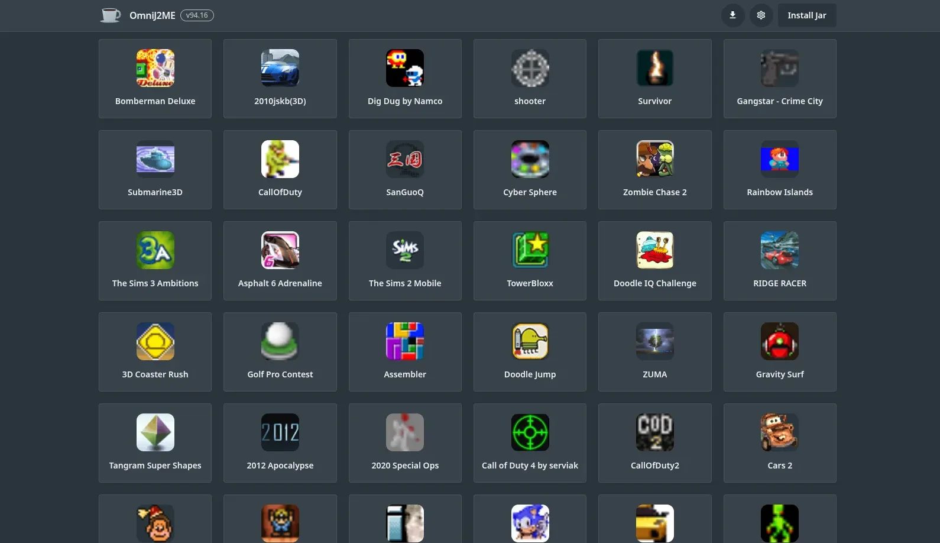Click the 'Submarine3D' label text

coord(155,192)
